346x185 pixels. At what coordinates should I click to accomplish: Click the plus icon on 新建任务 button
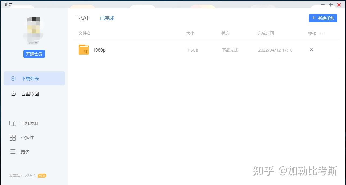[313, 18]
